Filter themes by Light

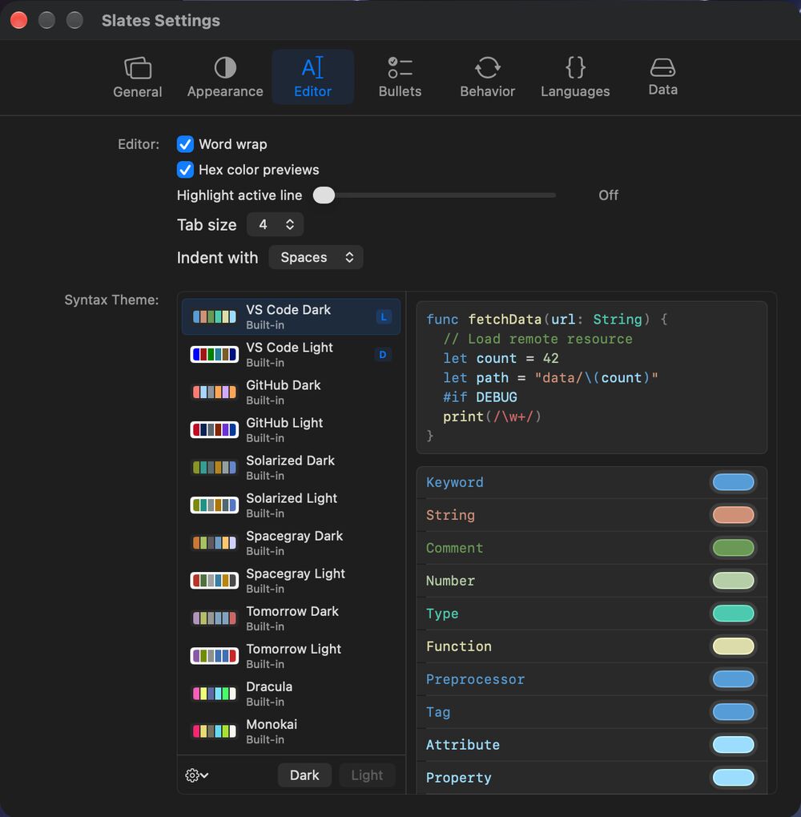(x=367, y=775)
